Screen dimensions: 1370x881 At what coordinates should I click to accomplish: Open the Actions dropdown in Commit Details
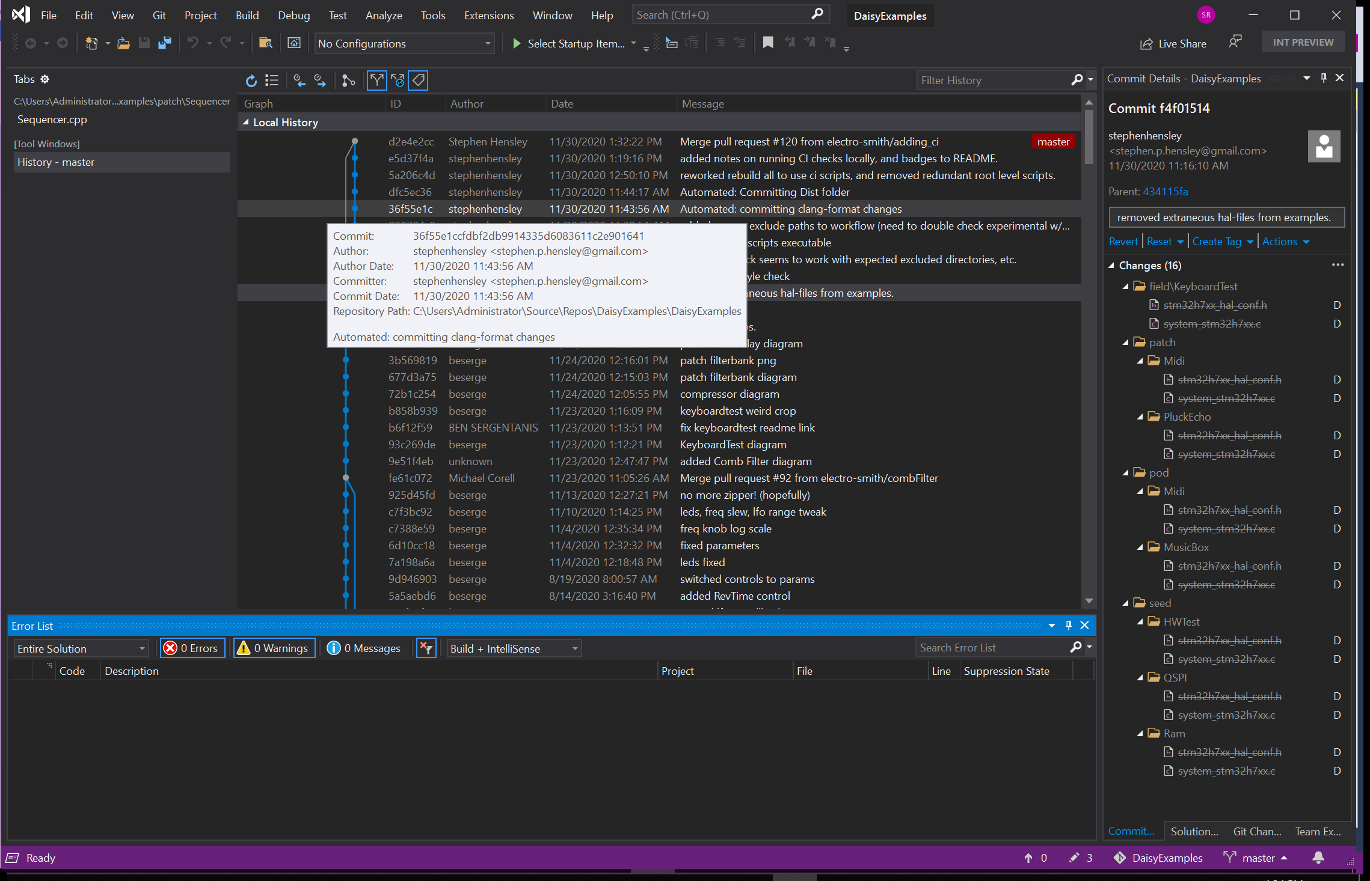[1285, 241]
